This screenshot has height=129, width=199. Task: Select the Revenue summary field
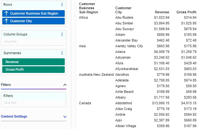[33, 62]
